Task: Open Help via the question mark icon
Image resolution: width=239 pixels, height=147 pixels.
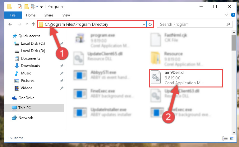Action: tap(233, 15)
